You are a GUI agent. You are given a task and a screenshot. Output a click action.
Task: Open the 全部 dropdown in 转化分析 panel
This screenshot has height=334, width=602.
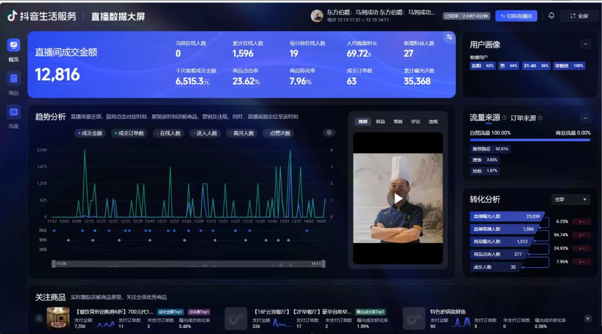[x=571, y=199]
